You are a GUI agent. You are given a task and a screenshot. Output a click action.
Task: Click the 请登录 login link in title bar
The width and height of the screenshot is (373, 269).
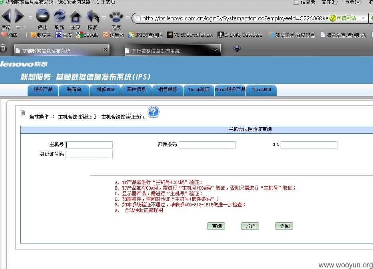click(x=305, y=2)
